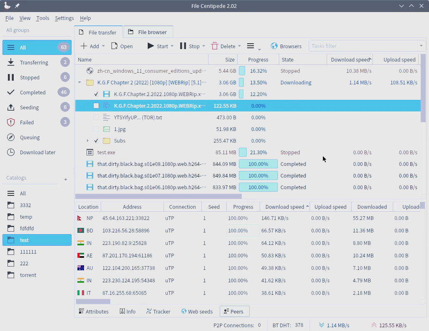Expand the Subs folder tree arrow
This screenshot has height=331, width=429.
(x=87, y=141)
